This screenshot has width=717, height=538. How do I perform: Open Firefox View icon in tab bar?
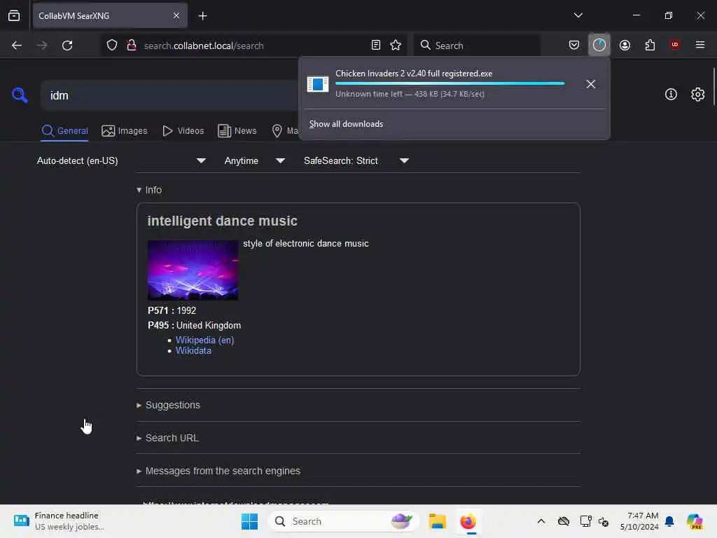pyautogui.click(x=14, y=15)
